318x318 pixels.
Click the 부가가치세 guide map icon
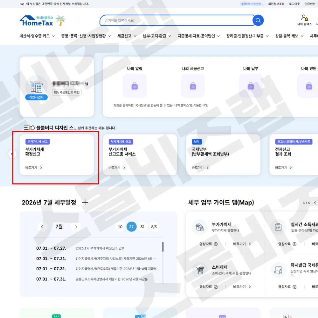click(x=200, y=227)
